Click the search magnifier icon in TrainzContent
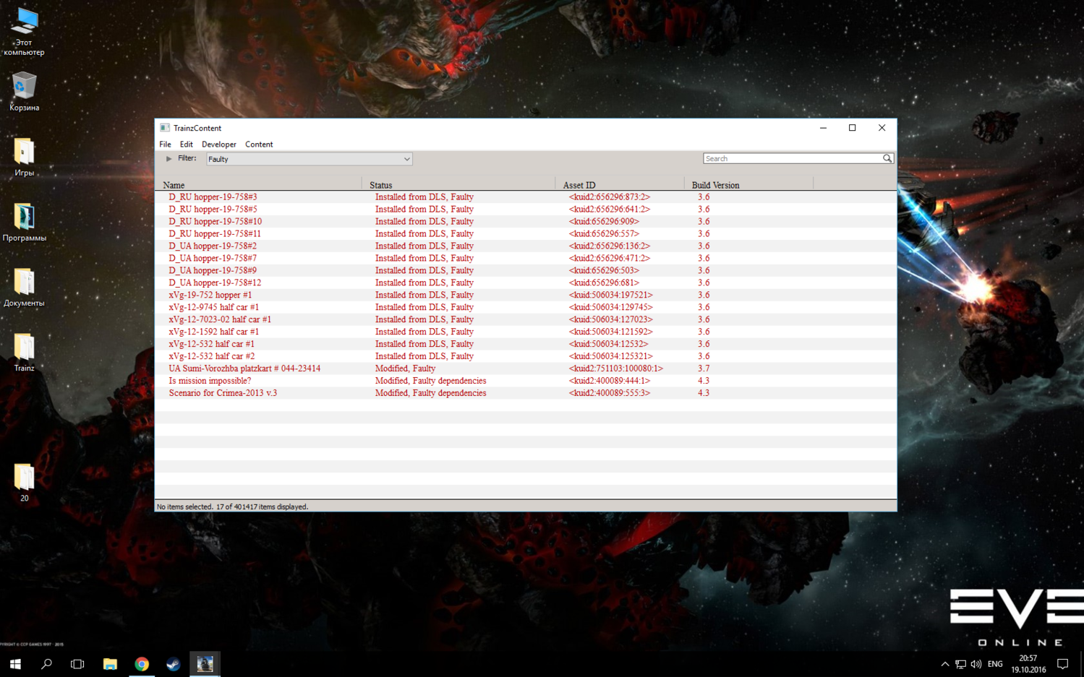This screenshot has width=1084, height=677. (887, 158)
